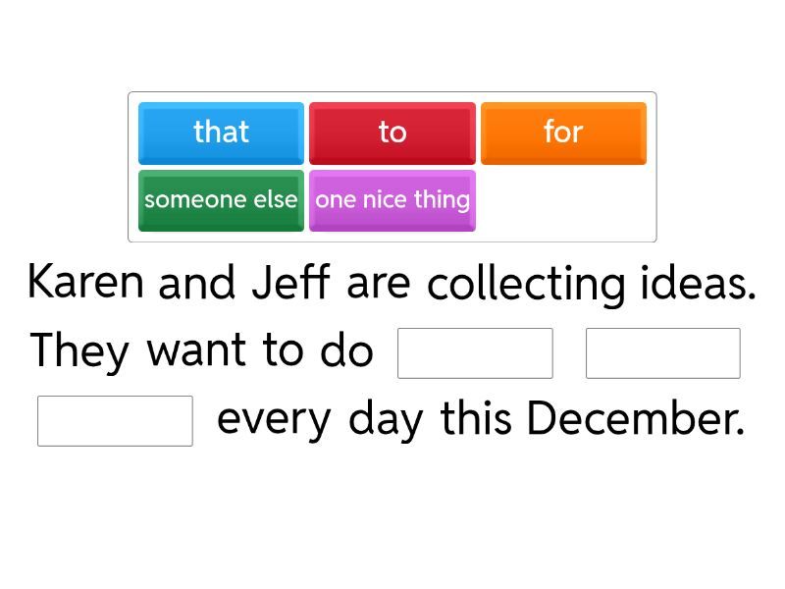Choose the orange "for" word tile
Screen dimensions: 785x589
tap(563, 133)
